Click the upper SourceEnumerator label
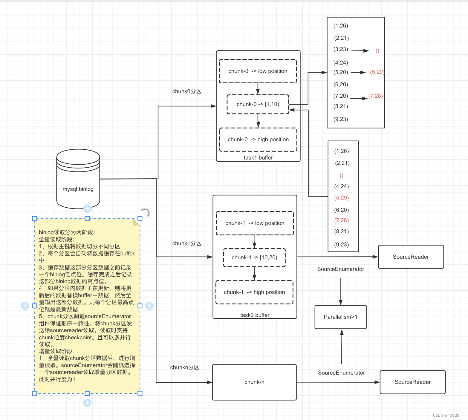This screenshot has width=468, height=420. click(341, 269)
